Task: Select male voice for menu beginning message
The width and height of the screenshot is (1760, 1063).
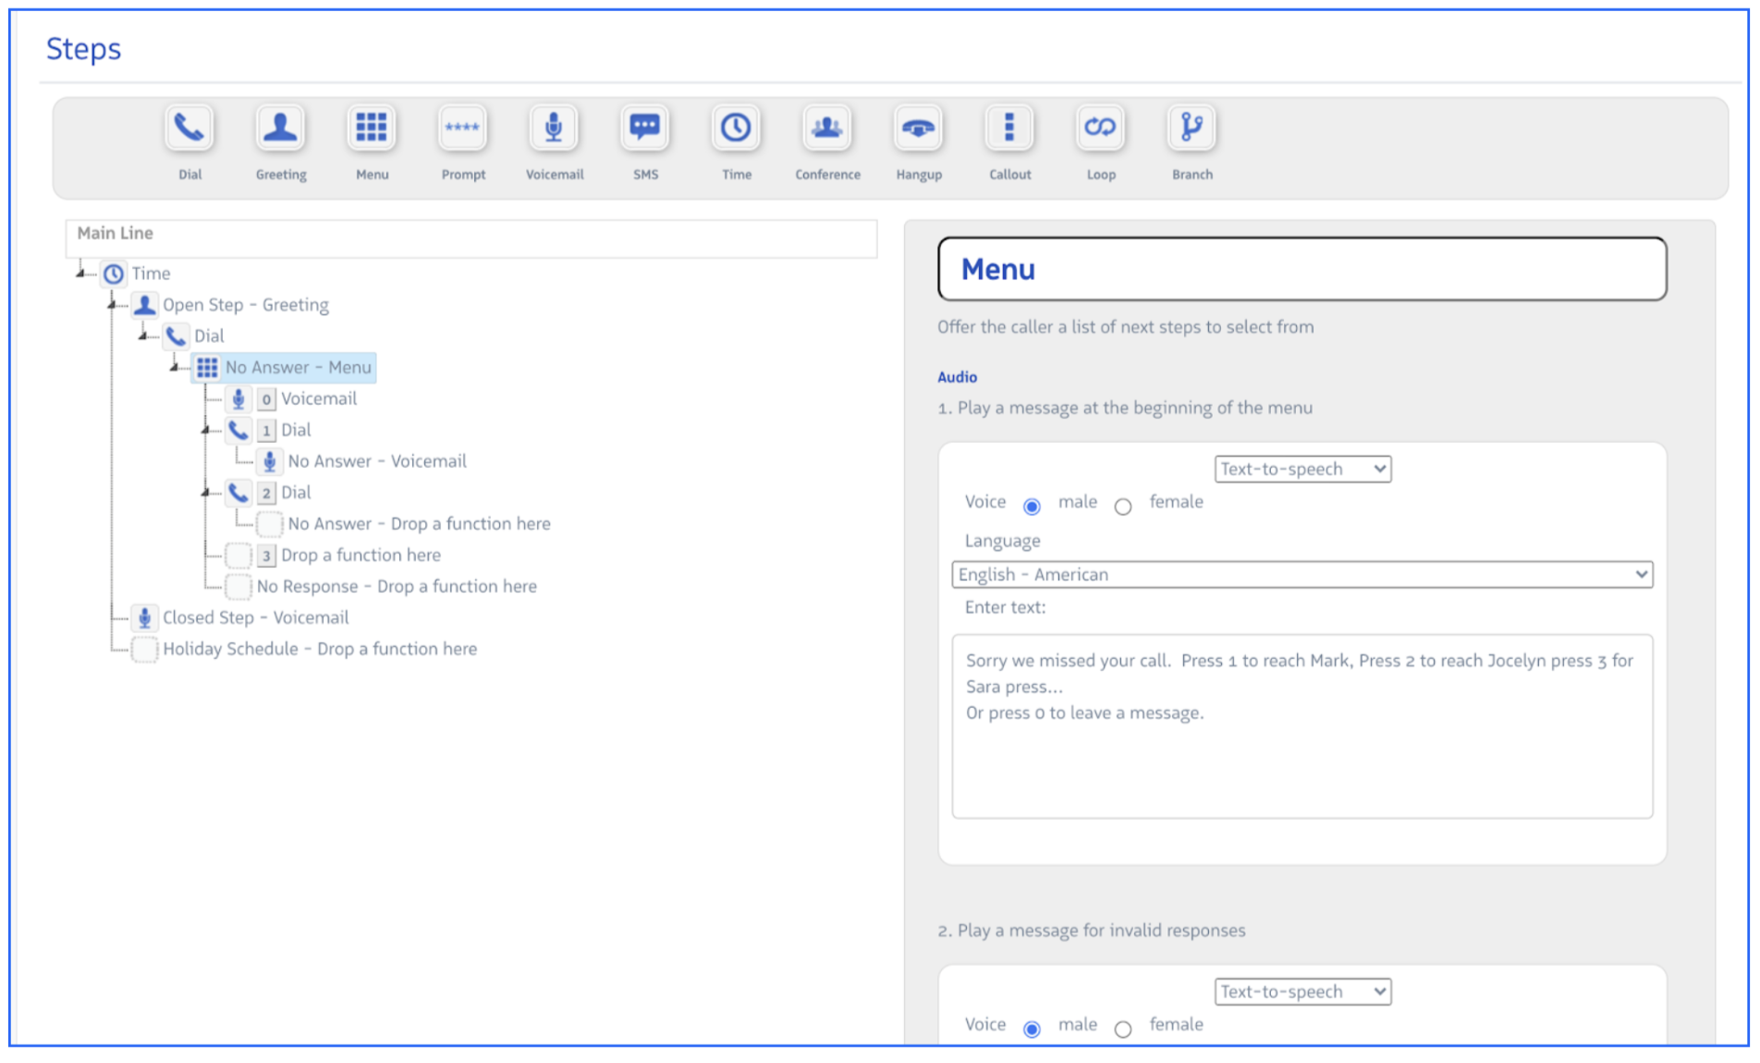Action: tap(1033, 507)
